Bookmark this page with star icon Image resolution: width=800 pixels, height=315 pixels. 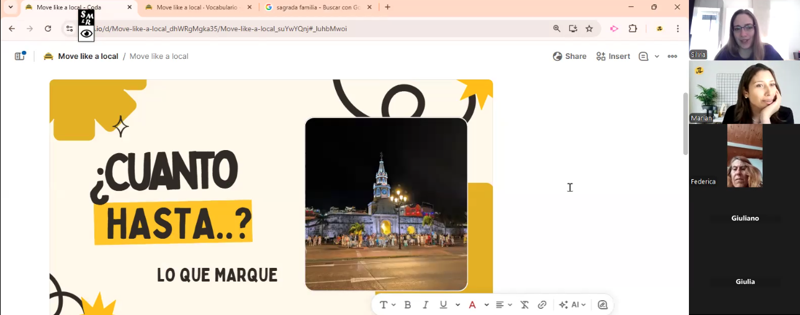[589, 29]
